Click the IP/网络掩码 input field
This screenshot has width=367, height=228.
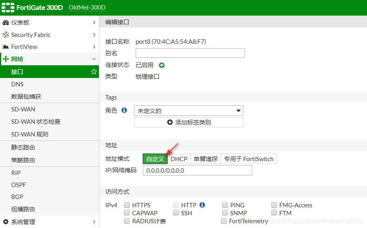coord(197,170)
